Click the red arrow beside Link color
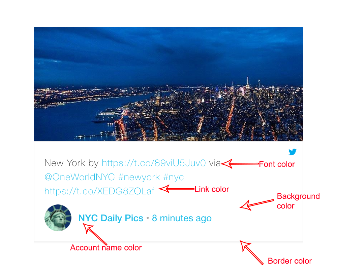 click(x=177, y=189)
